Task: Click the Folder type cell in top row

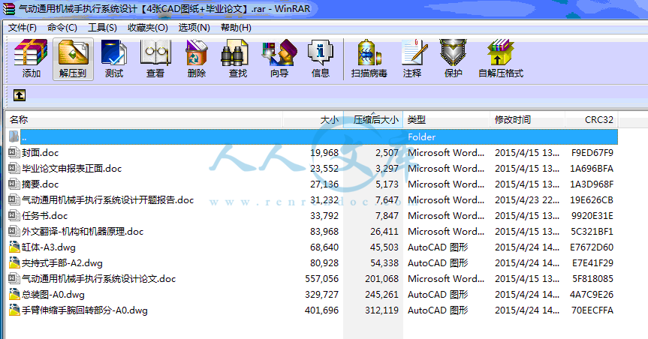Action: pyautogui.click(x=421, y=136)
